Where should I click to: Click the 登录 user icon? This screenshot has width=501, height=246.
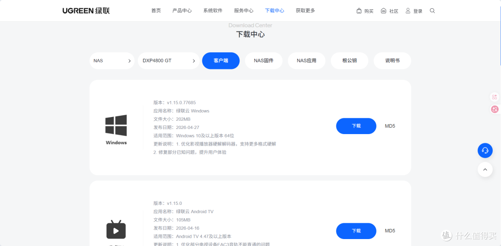tap(408, 11)
